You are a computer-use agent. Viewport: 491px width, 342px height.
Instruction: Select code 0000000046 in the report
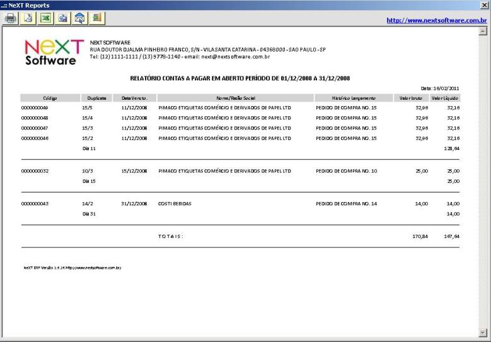pos(35,138)
